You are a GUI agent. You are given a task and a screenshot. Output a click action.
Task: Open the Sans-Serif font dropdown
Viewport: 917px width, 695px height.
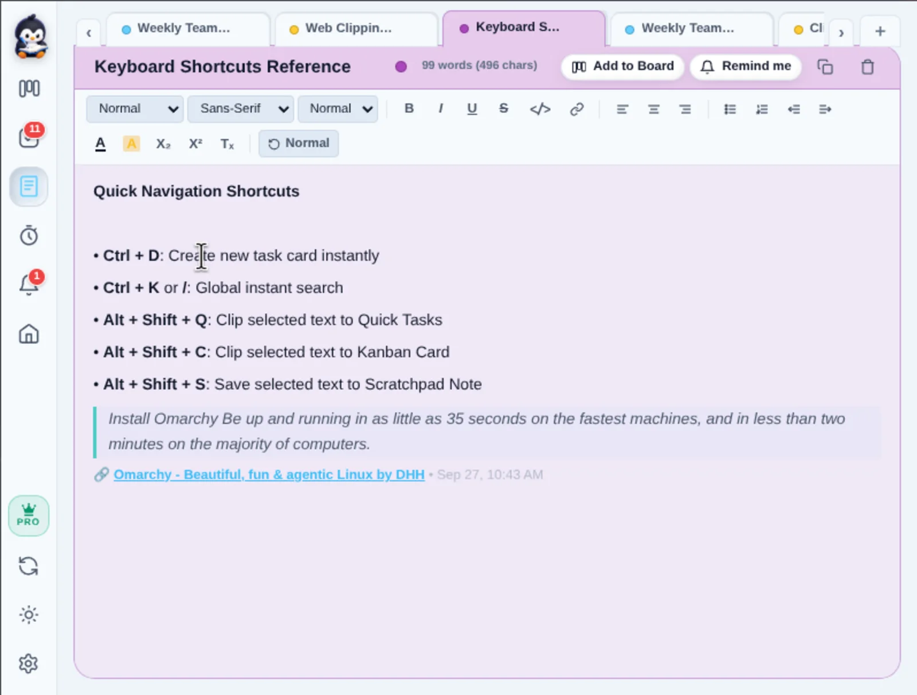tap(241, 109)
